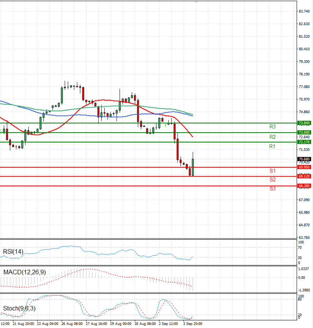
Task: Click the 3 Sep 20:00 time label
Action: (192, 324)
